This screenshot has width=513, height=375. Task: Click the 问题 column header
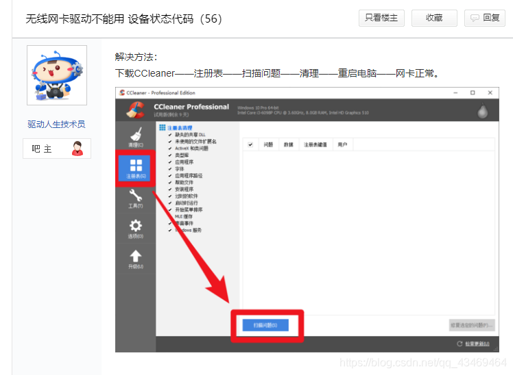(x=268, y=144)
